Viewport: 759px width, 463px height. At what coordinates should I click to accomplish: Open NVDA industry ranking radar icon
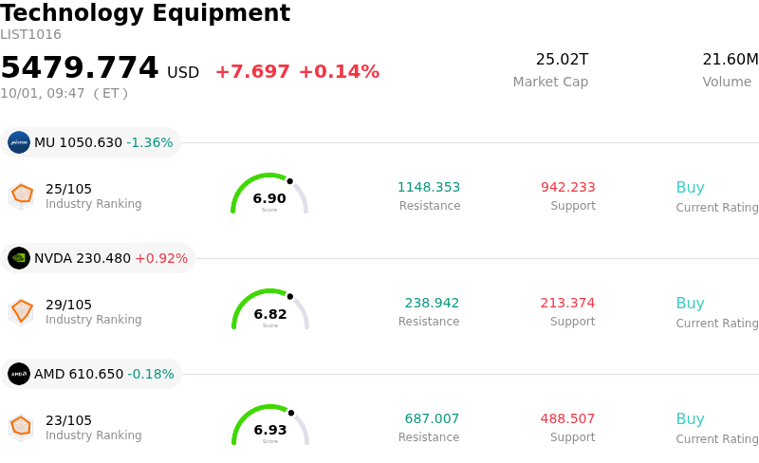click(22, 311)
